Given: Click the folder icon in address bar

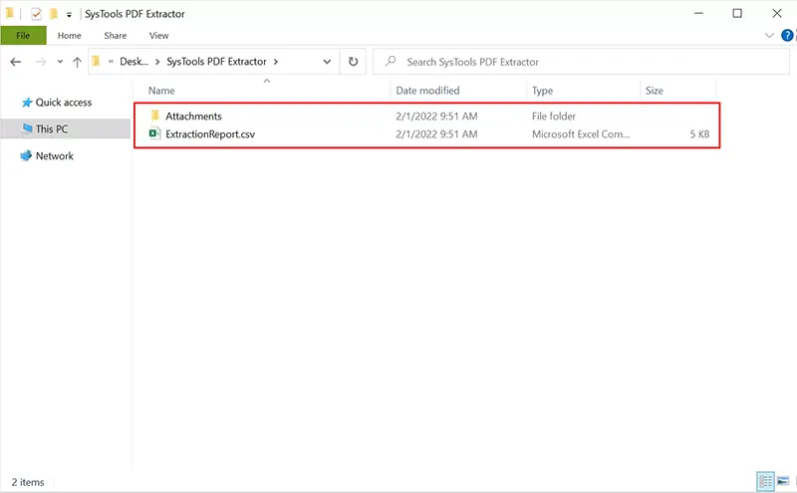Looking at the screenshot, I should click(x=96, y=62).
